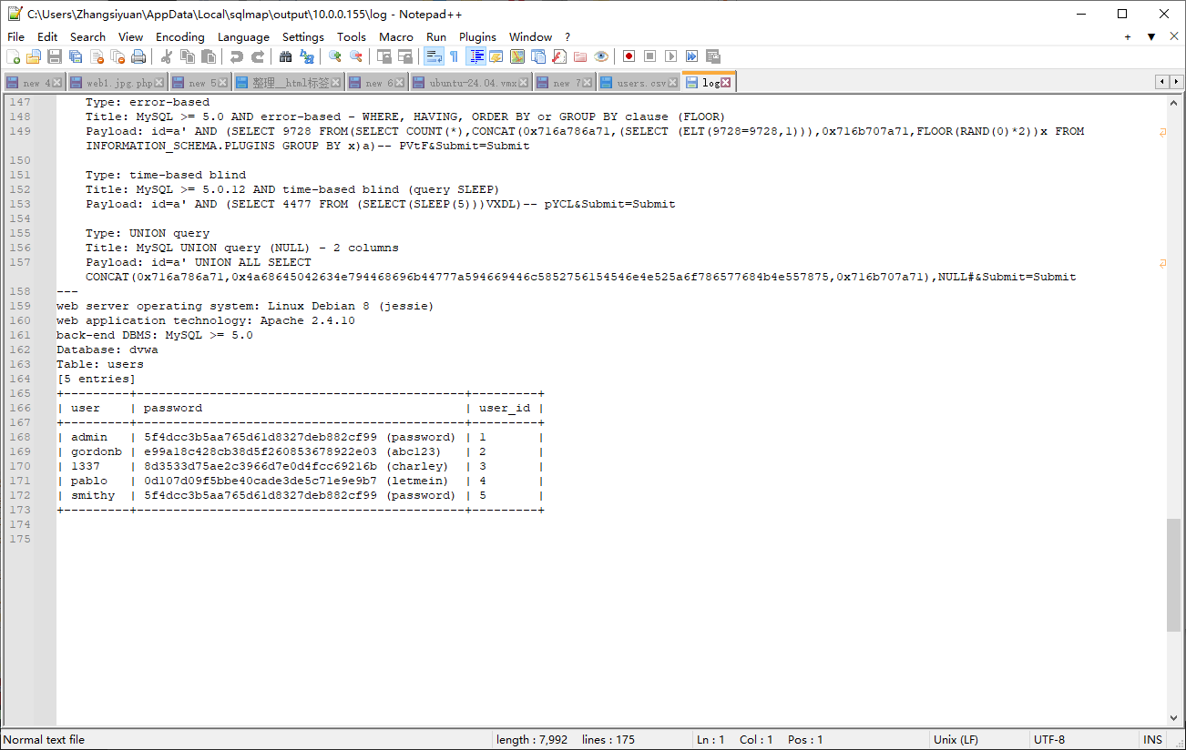The height and width of the screenshot is (750, 1186).
Task: Open the document list dropdown triangle
Action: 1150,36
